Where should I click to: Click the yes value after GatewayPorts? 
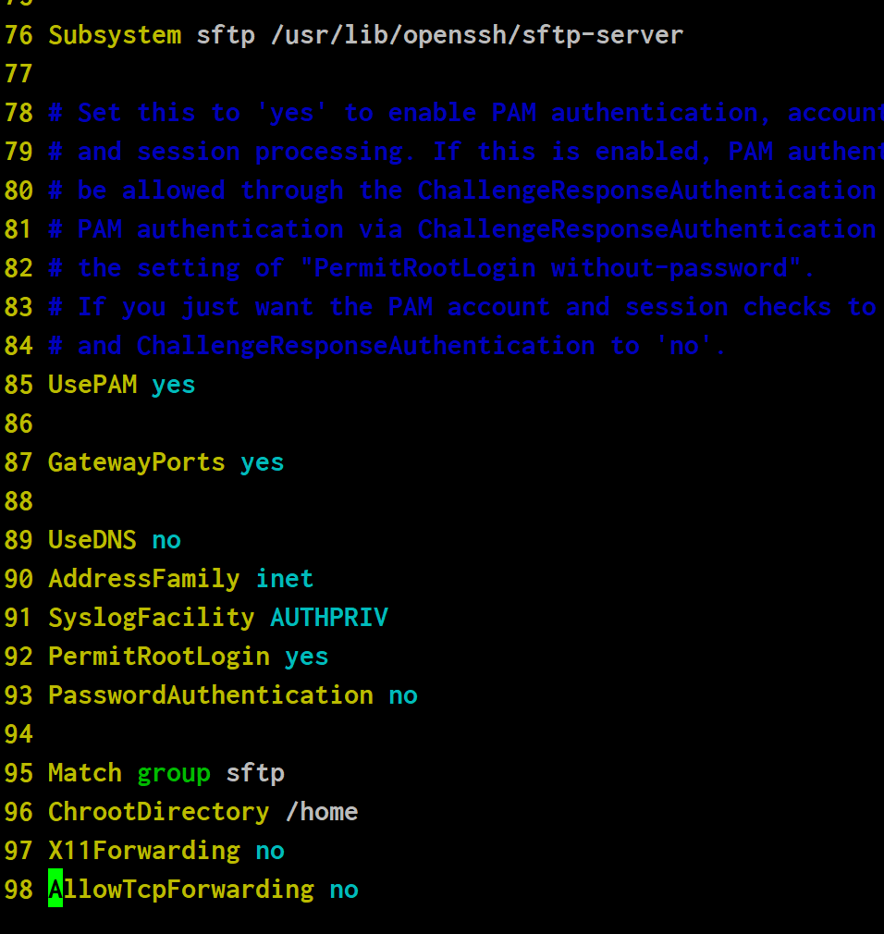pos(263,462)
